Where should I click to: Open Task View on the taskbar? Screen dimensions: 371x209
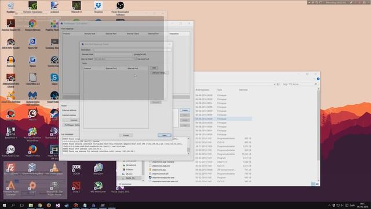(22, 205)
